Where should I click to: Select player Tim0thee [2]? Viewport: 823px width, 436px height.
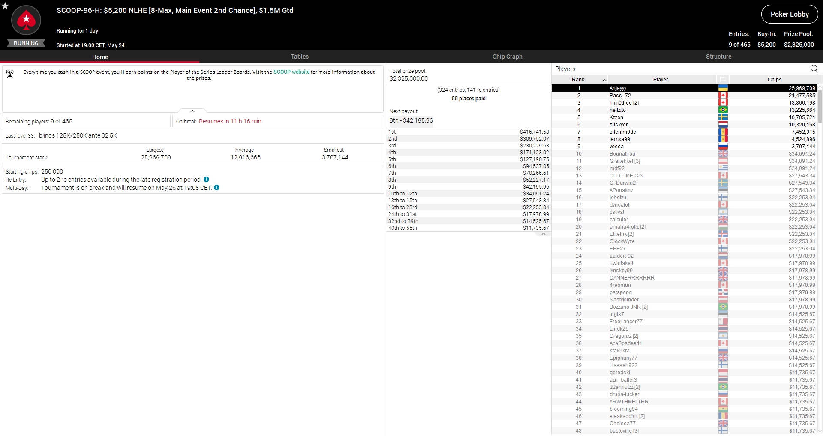point(684,103)
